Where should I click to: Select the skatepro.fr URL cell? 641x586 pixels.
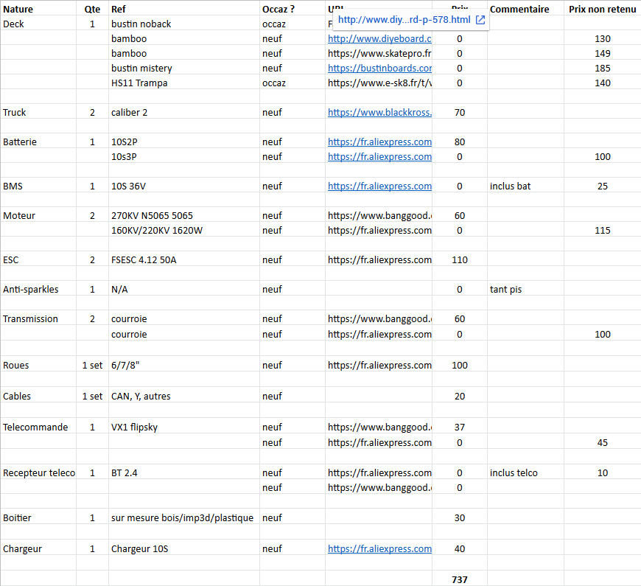[379, 54]
